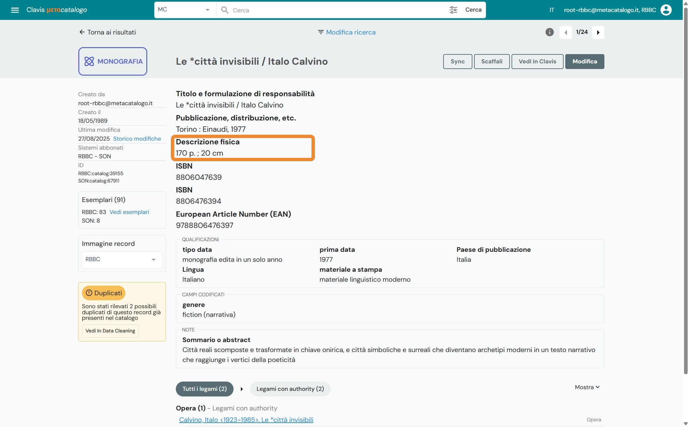This screenshot has height=427, width=689.
Task: Switch to Legami con authority tab
Action: [290, 389]
